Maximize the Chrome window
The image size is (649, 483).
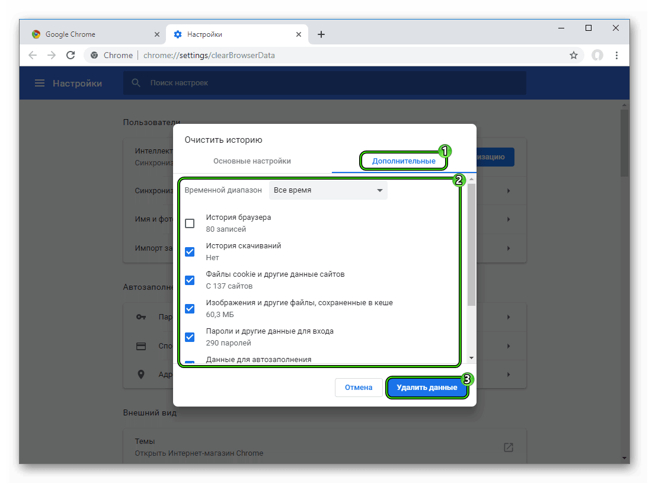[x=588, y=28]
